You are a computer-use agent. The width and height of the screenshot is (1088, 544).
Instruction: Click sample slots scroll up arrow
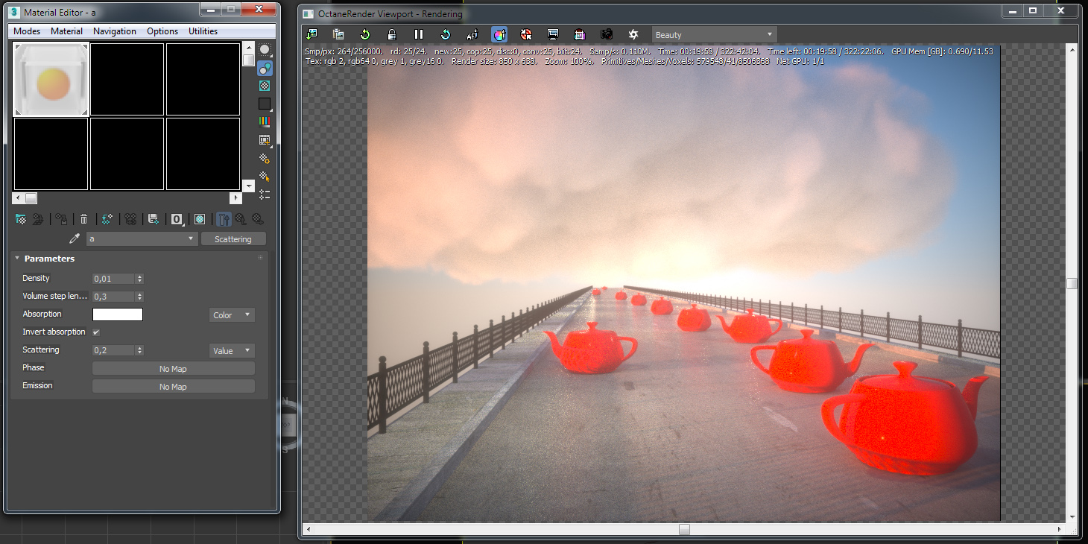(x=249, y=48)
